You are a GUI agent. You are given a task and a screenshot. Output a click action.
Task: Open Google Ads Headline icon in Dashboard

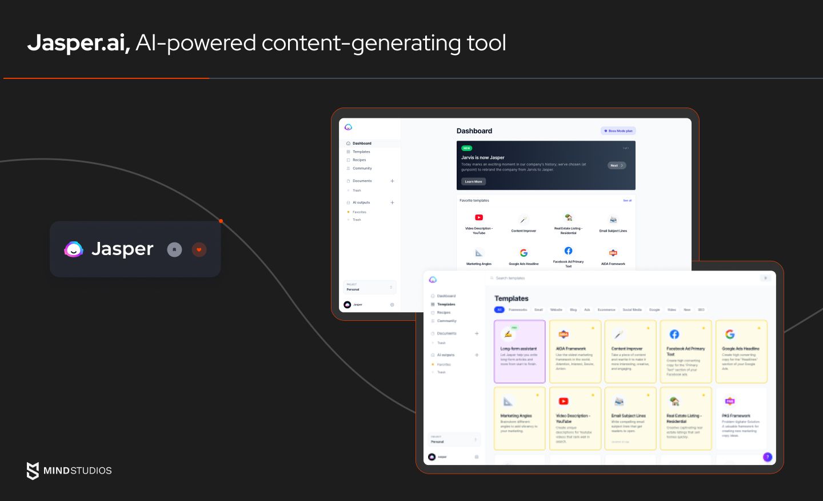click(524, 253)
